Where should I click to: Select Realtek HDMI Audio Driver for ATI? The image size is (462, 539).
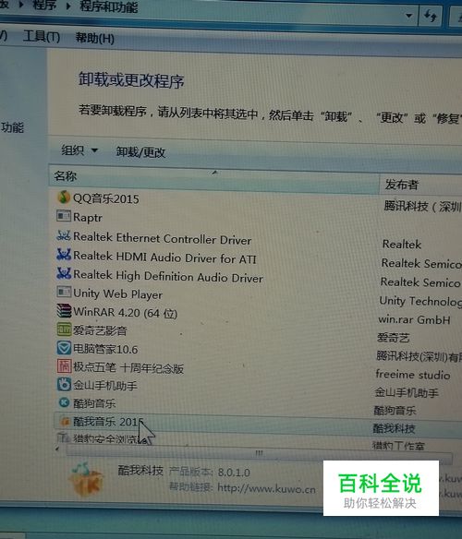coord(164,258)
